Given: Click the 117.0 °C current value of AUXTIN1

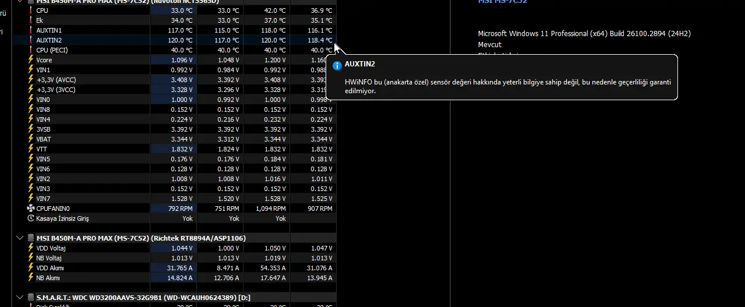Looking at the screenshot, I should tap(181, 30).
